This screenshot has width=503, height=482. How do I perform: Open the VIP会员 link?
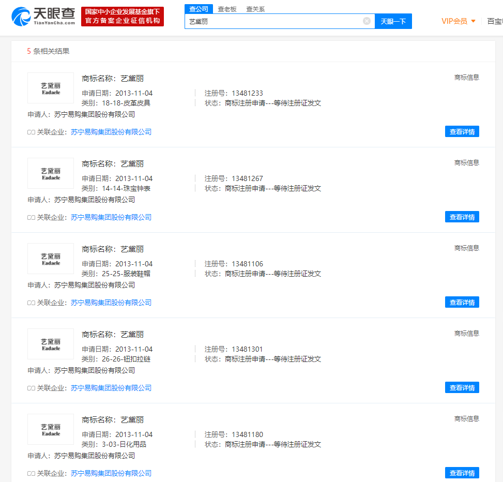(x=454, y=21)
